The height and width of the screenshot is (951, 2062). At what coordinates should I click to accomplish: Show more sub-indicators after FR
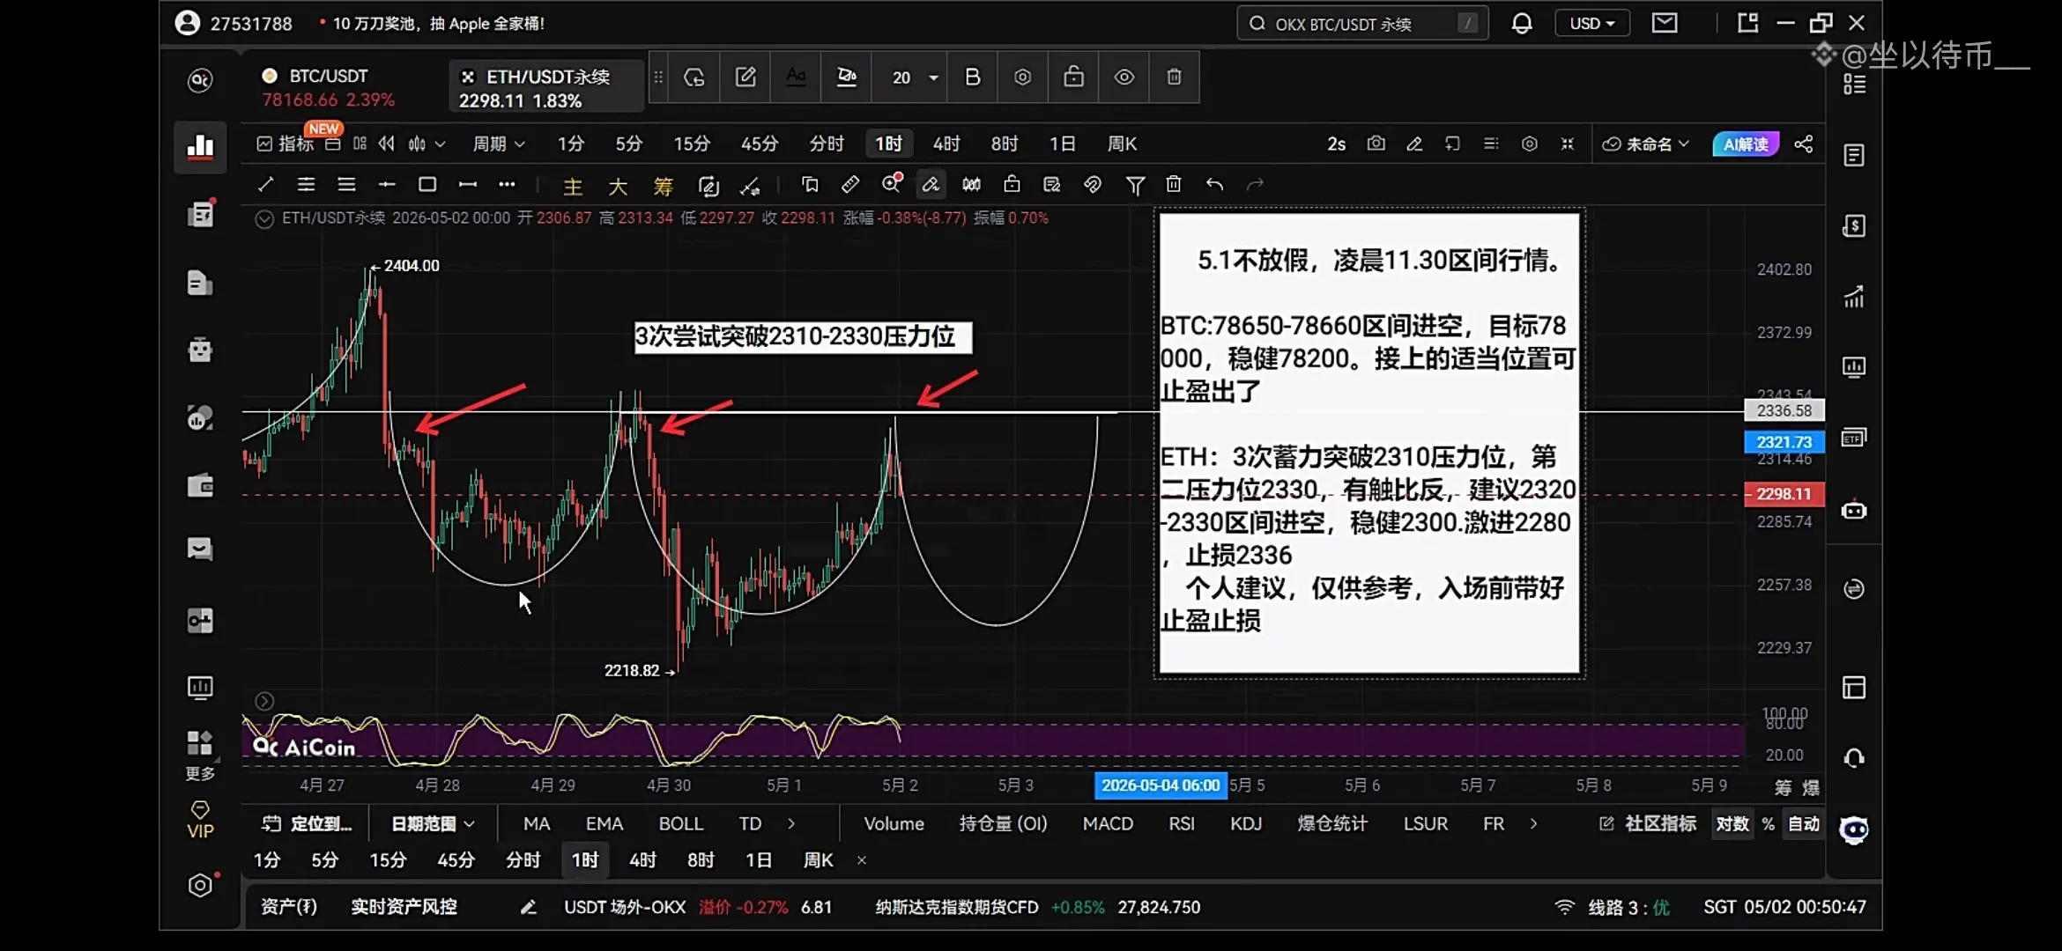tap(1534, 823)
